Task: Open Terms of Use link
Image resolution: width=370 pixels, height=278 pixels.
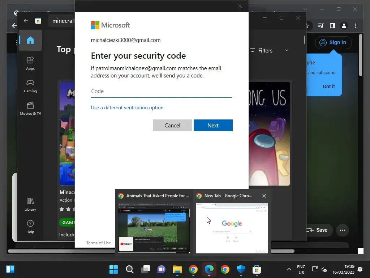Action: tap(98, 243)
